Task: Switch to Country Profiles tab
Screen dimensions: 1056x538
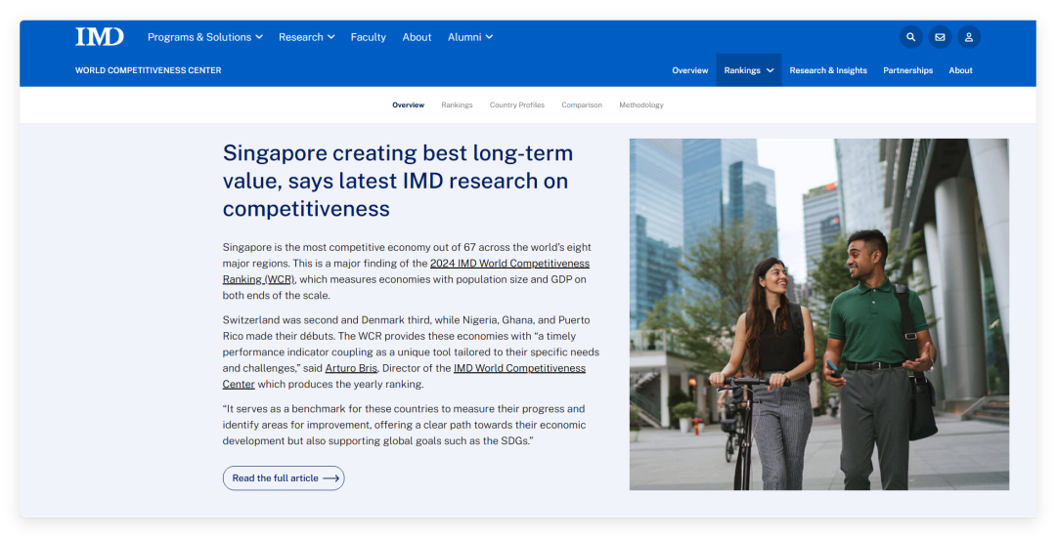Action: point(516,104)
